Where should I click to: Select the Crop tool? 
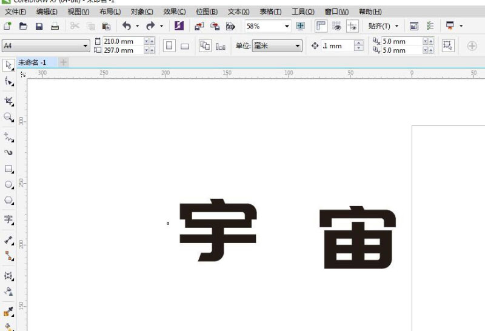tap(8, 101)
